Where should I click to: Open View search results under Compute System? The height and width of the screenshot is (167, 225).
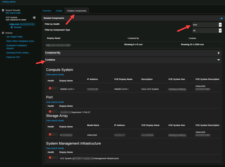55,75
